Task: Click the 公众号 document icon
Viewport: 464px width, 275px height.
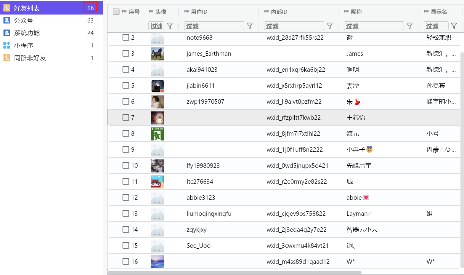Action: 7,20
